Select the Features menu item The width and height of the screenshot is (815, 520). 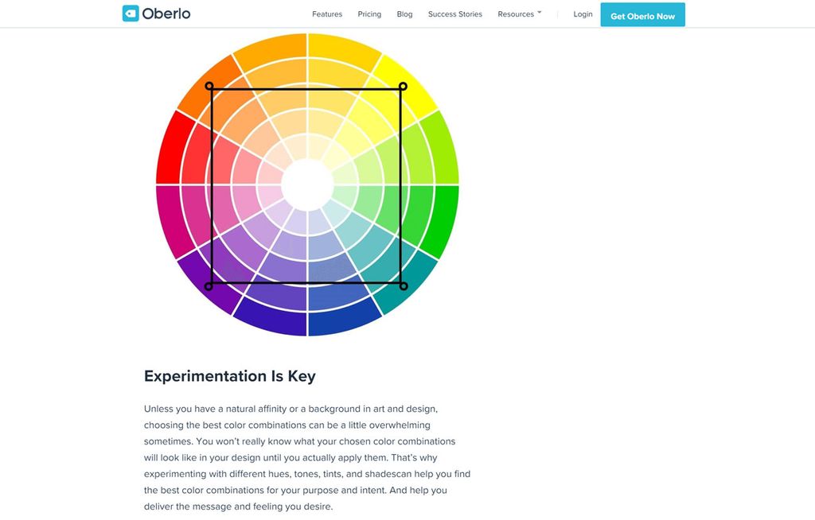326,14
